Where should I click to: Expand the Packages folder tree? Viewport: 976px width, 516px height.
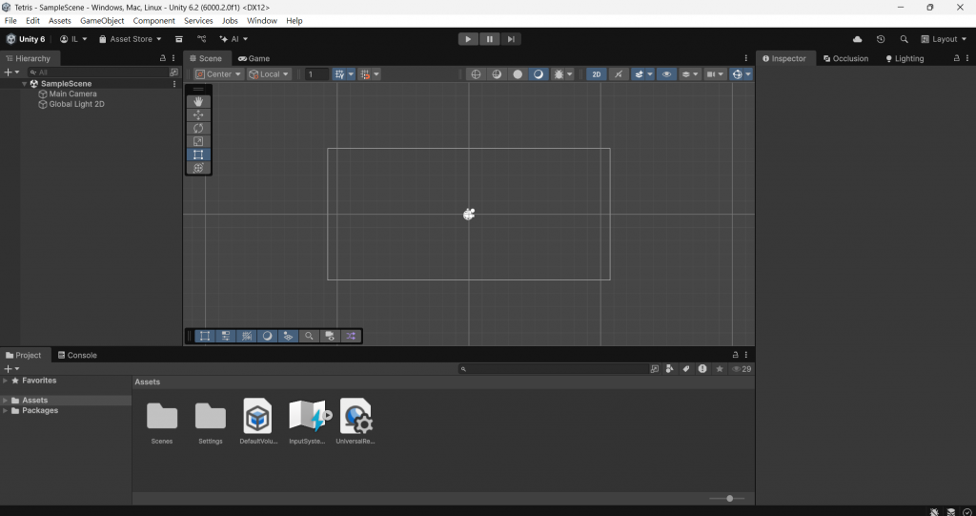point(6,411)
